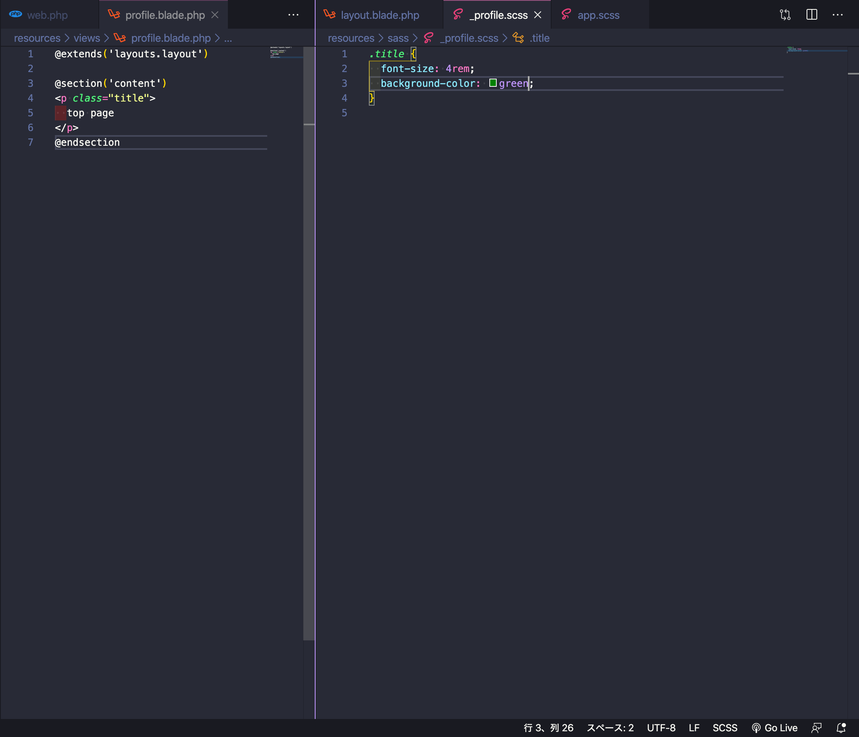859x737 pixels.
Task: Click the resources breadcrumb in left editor
Action: coord(37,38)
